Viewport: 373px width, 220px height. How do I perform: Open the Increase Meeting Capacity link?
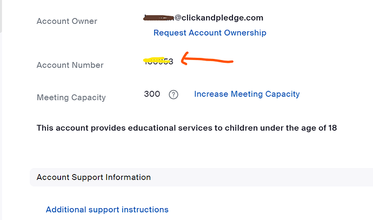click(x=247, y=94)
